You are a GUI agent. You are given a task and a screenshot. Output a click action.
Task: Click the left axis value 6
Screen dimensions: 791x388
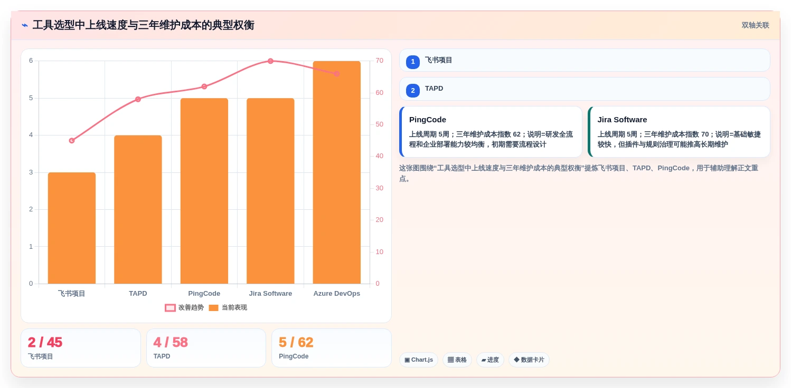31,61
